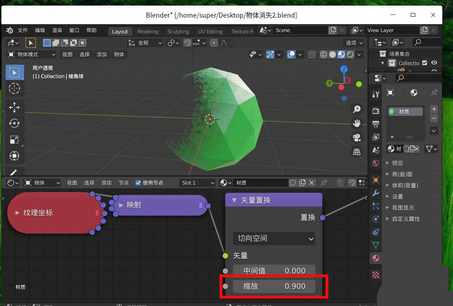453x306 pixels.
Task: Switch to rendered viewport shading mode
Action: (350, 54)
